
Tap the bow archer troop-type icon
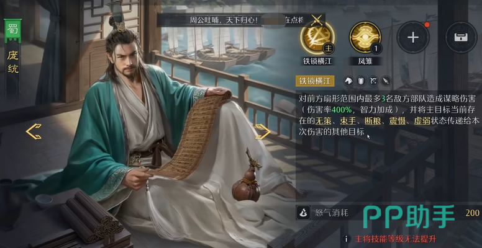click(373, 81)
